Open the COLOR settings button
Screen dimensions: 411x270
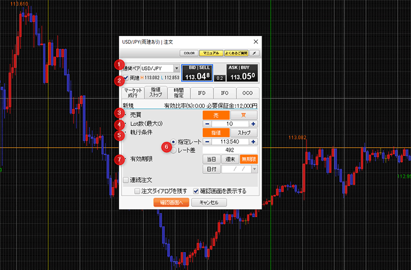pyautogui.click(x=189, y=53)
